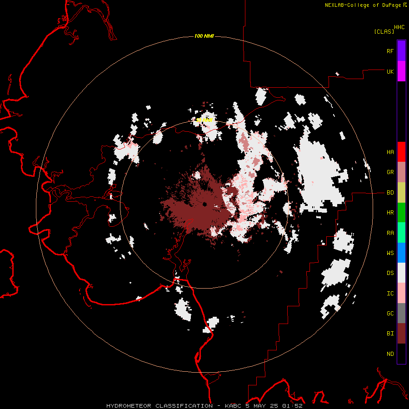
Task: Pick the light green RA legend swatch
Action: coord(401,233)
